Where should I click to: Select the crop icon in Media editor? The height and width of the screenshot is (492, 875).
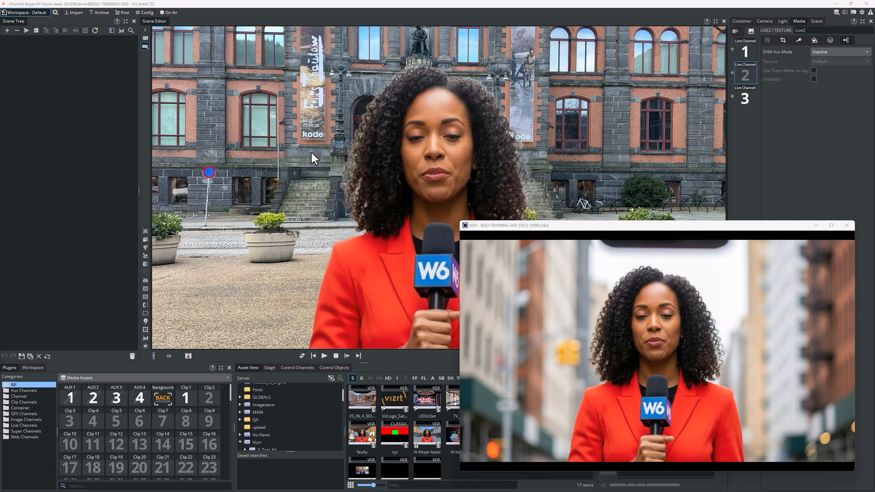point(783,41)
